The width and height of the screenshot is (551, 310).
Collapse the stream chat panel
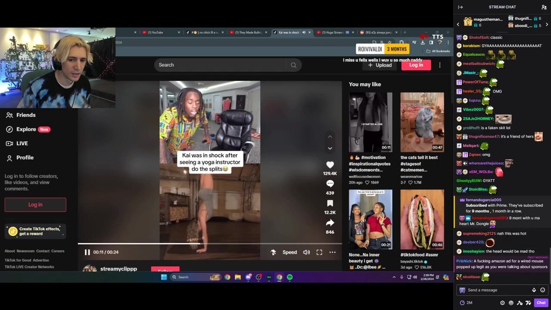(x=460, y=7)
